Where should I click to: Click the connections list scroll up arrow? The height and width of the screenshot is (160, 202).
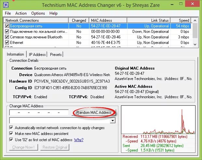(195, 20)
